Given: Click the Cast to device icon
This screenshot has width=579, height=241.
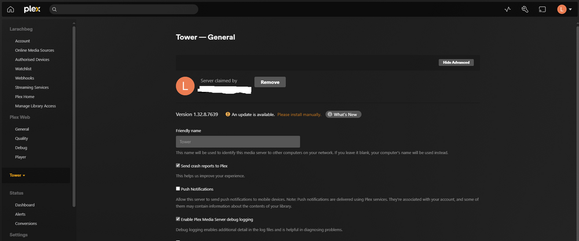Looking at the screenshot, I should pos(542,10).
